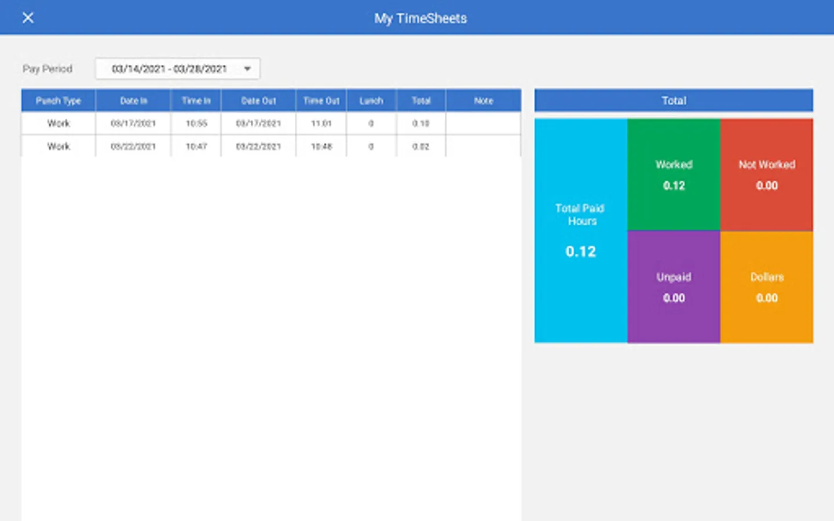The image size is (834, 521).
Task: Click the Time Out column header
Action: pos(320,100)
